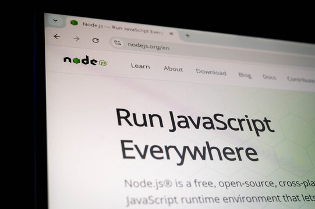Reload the page with the refresh icon
The image size is (315, 209).
pyautogui.click(x=95, y=41)
